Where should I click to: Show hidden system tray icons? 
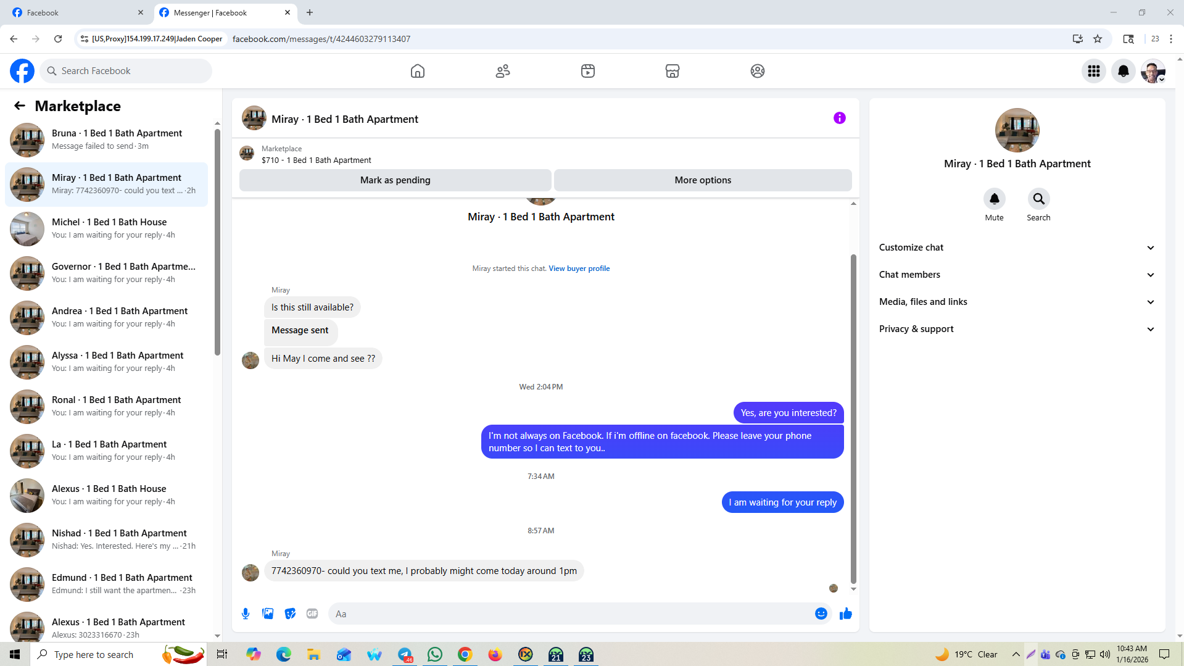coord(1016,654)
